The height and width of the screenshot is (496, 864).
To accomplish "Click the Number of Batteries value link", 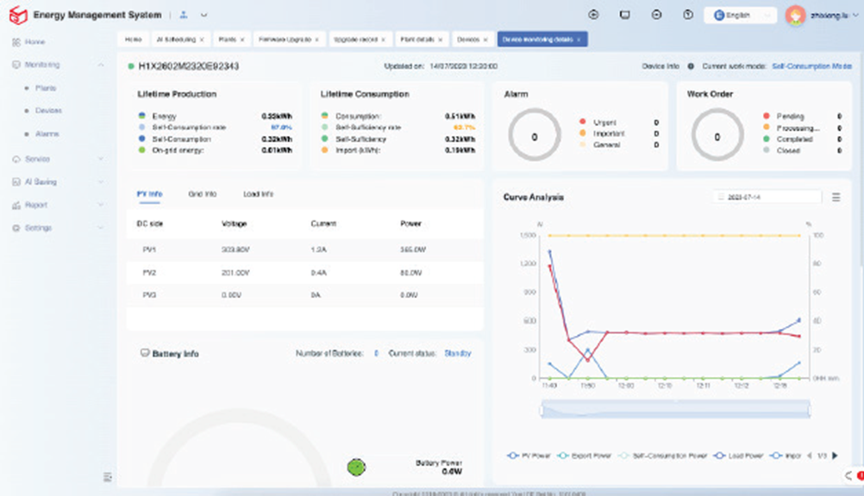I will [376, 353].
